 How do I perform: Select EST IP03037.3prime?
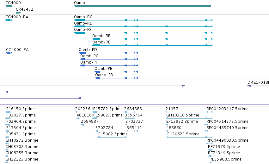pyautogui.click(x=21, y=115)
